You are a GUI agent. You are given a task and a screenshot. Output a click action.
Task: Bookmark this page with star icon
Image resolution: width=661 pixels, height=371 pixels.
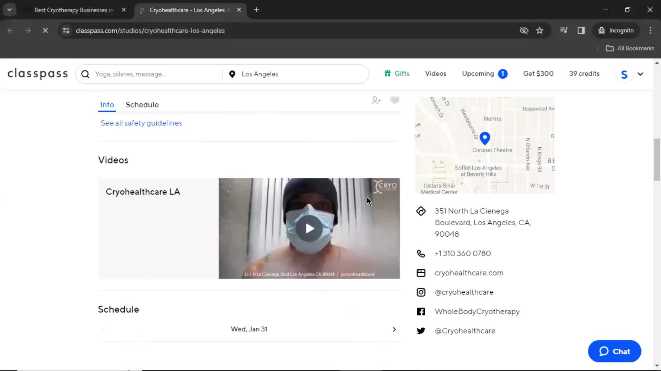click(x=539, y=31)
